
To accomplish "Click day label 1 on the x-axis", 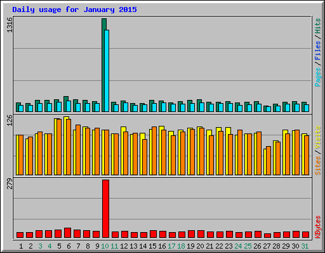I will (21, 246).
